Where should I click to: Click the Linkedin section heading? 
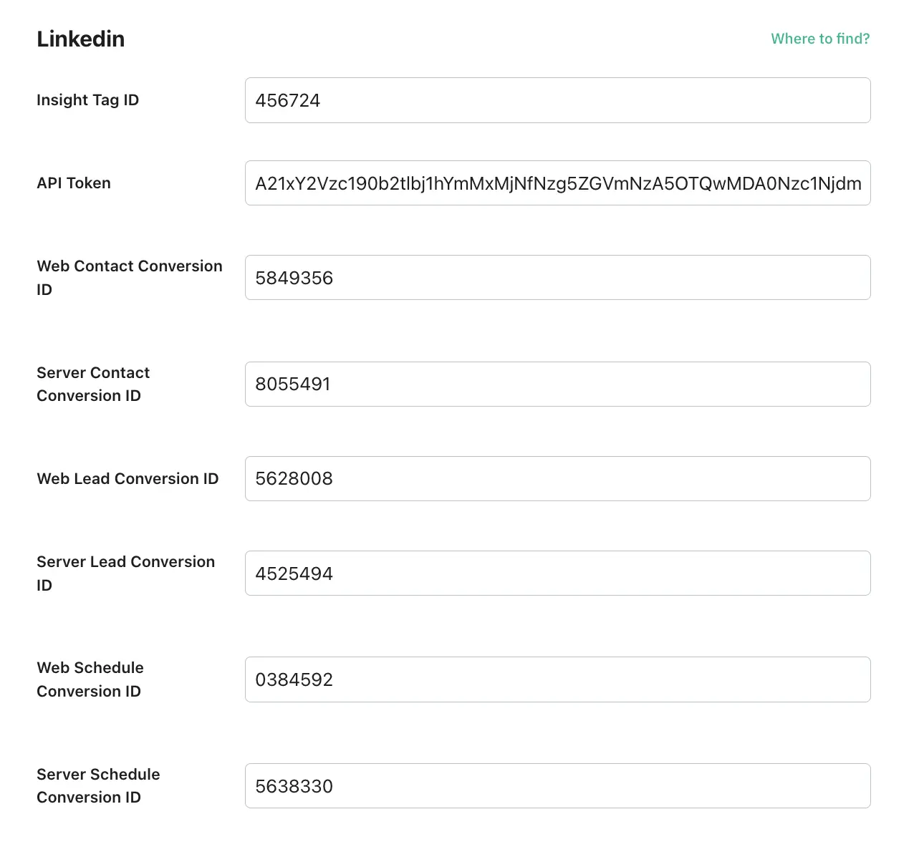tap(80, 39)
